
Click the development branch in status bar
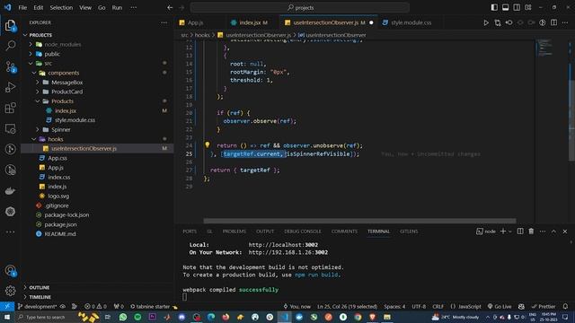click(x=37, y=306)
